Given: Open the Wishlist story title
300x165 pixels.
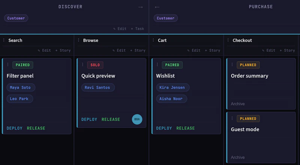Looking at the screenshot, I should pos(165,76).
